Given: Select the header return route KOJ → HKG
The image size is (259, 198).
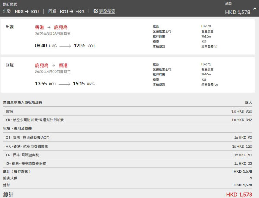Looking at the screenshot, I should 72,11.
